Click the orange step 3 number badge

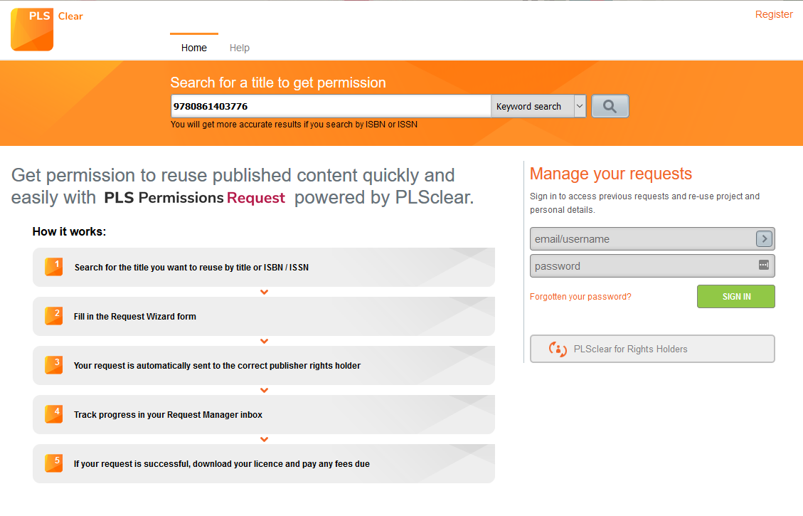[54, 365]
